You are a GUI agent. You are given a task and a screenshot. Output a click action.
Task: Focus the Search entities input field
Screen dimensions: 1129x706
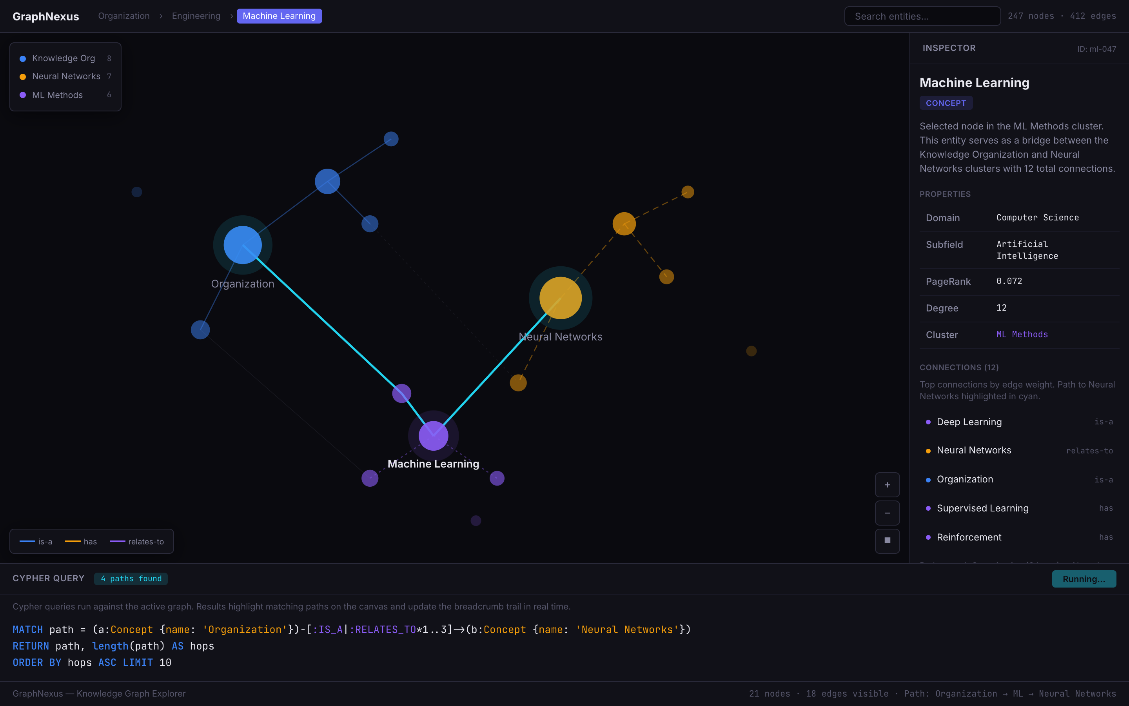[922, 16]
